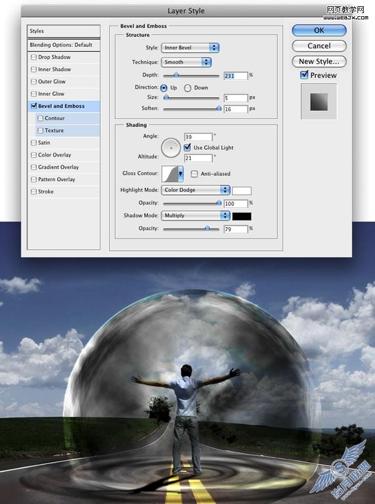Click the highlight Opacity field 100
The width and height of the screenshot is (375, 504).
coord(236,203)
